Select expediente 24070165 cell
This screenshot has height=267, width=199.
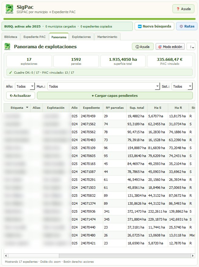coord(91,164)
